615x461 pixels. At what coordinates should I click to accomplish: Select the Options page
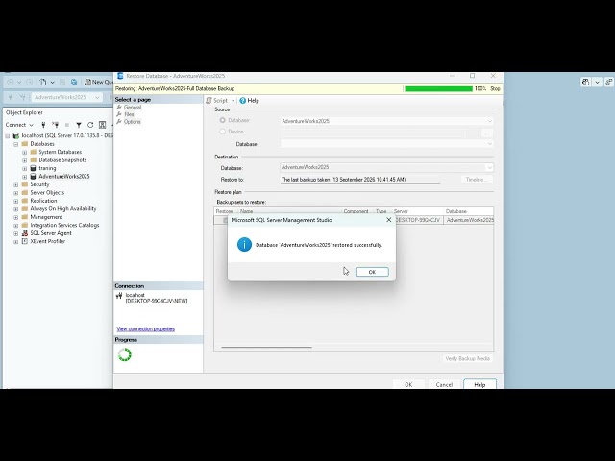[x=133, y=122]
